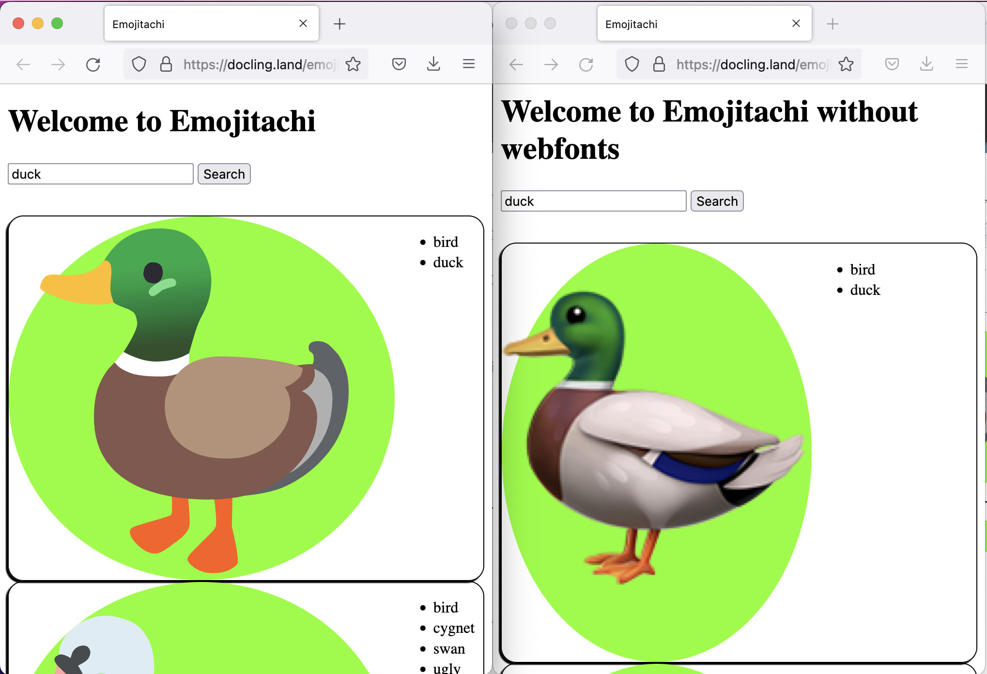Click 'bird' tag on the swan card
The width and height of the screenshot is (987, 674).
click(446, 608)
